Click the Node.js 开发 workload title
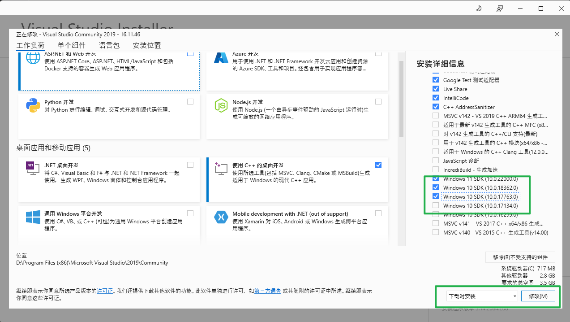The image size is (570, 322). [248, 102]
